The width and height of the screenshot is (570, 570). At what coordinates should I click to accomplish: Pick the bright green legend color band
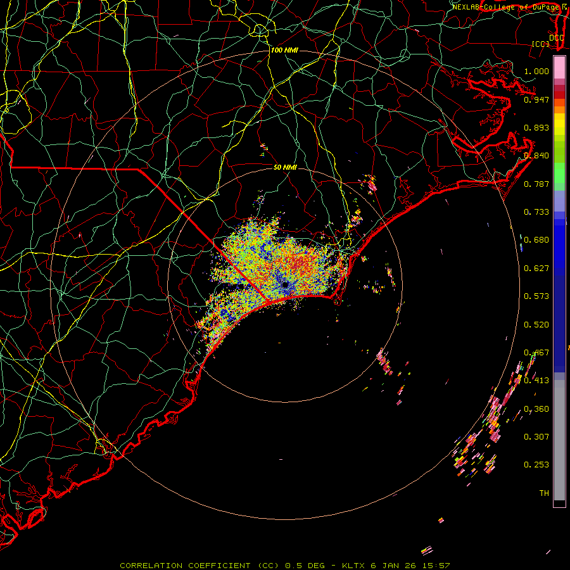click(559, 173)
